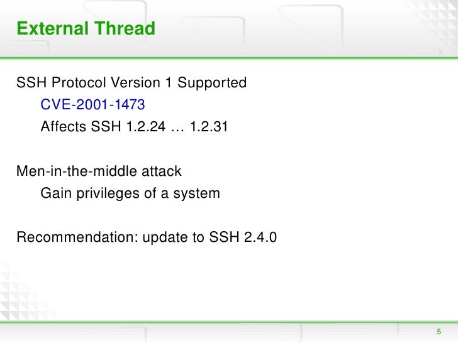Click the External Thread slide title
The image size is (458, 343).
[x=86, y=28]
